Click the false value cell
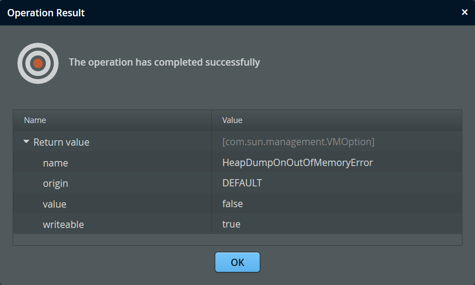The image size is (475, 285). (233, 204)
